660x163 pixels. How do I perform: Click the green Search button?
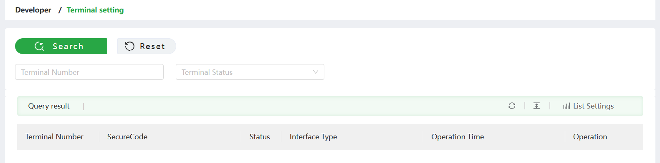[61, 46]
